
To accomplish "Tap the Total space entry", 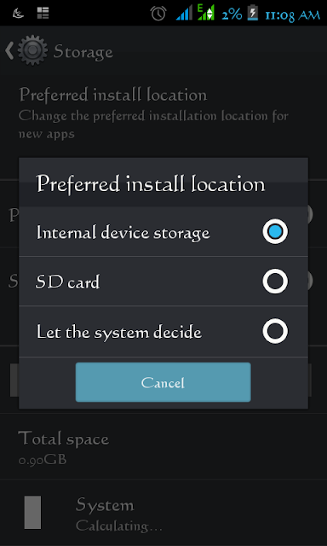I will coord(163,446).
